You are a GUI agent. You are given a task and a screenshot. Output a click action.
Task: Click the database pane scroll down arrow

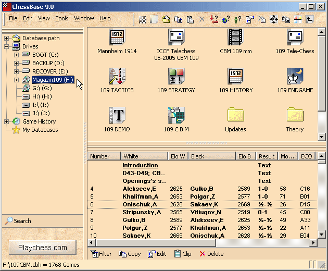point(322,137)
